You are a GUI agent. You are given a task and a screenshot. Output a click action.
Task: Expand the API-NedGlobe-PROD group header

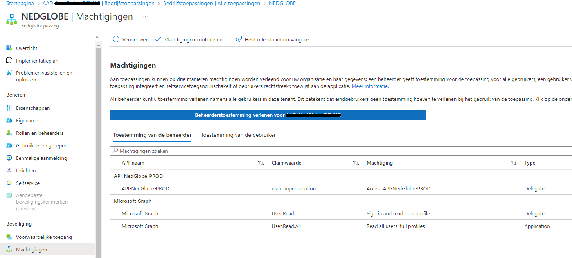138,176
